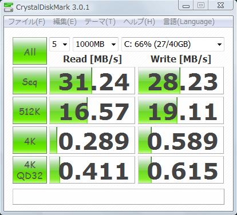Screen dimensions: 237x215
Task: Maximize the CrystalDiskMark window
Action: pos(201,6)
